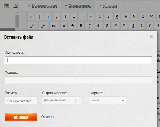Image resolution: width=160 pixels, height=127 pixels.
Task: Insert the dollar $ sign
Action: pyautogui.click(x=124, y=25)
